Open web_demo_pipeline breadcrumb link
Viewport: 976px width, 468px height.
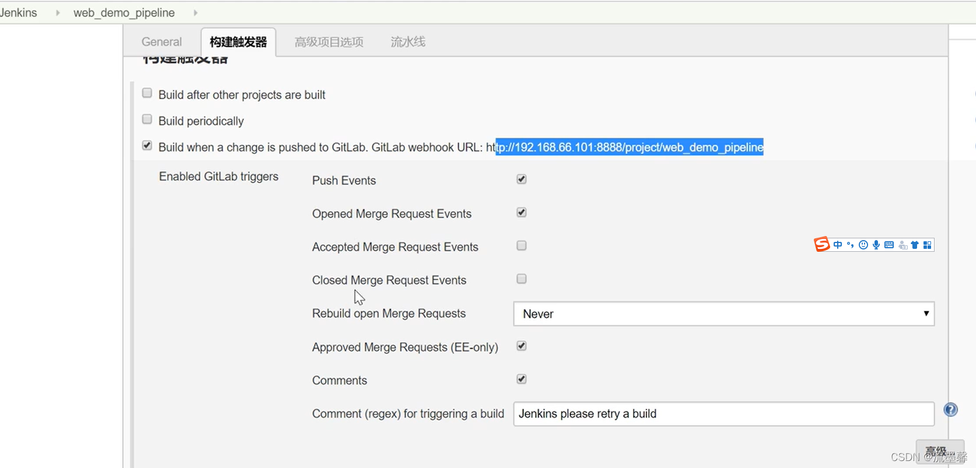point(124,12)
